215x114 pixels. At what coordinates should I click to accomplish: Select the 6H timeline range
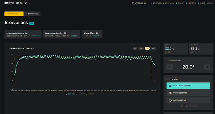(135, 48)
